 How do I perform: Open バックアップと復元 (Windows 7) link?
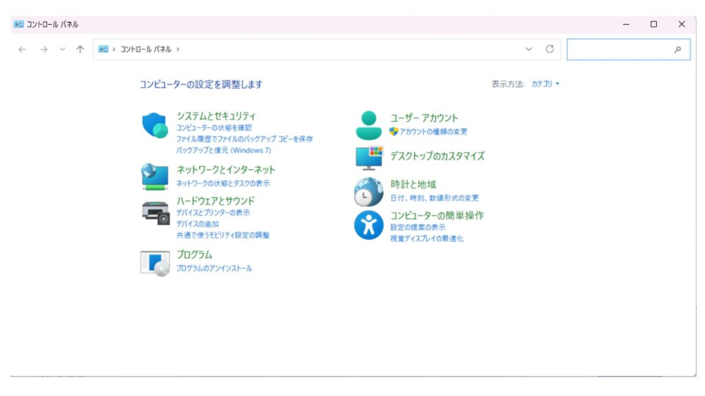click(x=224, y=151)
